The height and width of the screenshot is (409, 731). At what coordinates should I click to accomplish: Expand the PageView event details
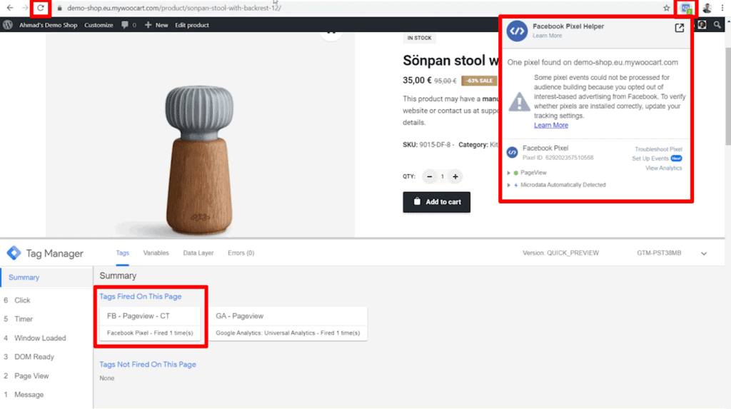[508, 173]
